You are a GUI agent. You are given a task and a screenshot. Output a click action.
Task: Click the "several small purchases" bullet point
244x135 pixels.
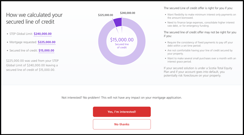[x=202, y=60]
